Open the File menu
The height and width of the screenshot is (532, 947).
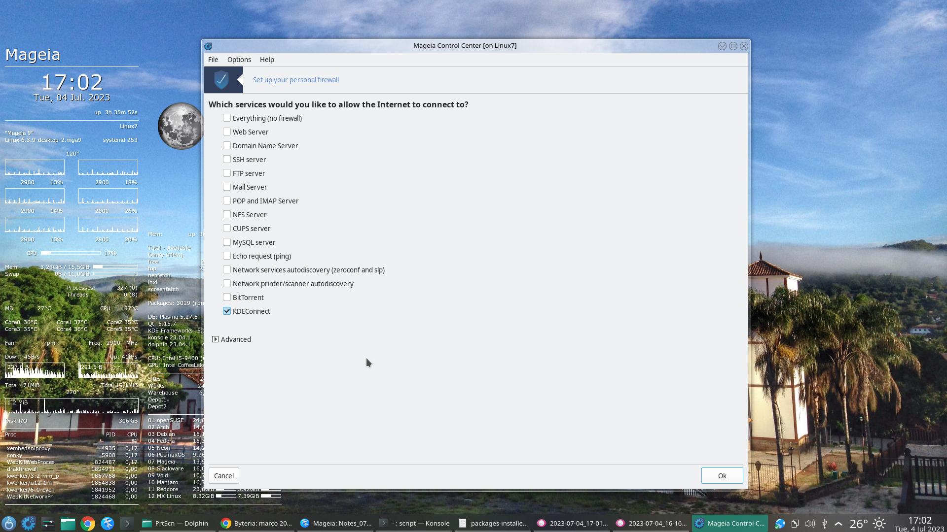(x=213, y=60)
